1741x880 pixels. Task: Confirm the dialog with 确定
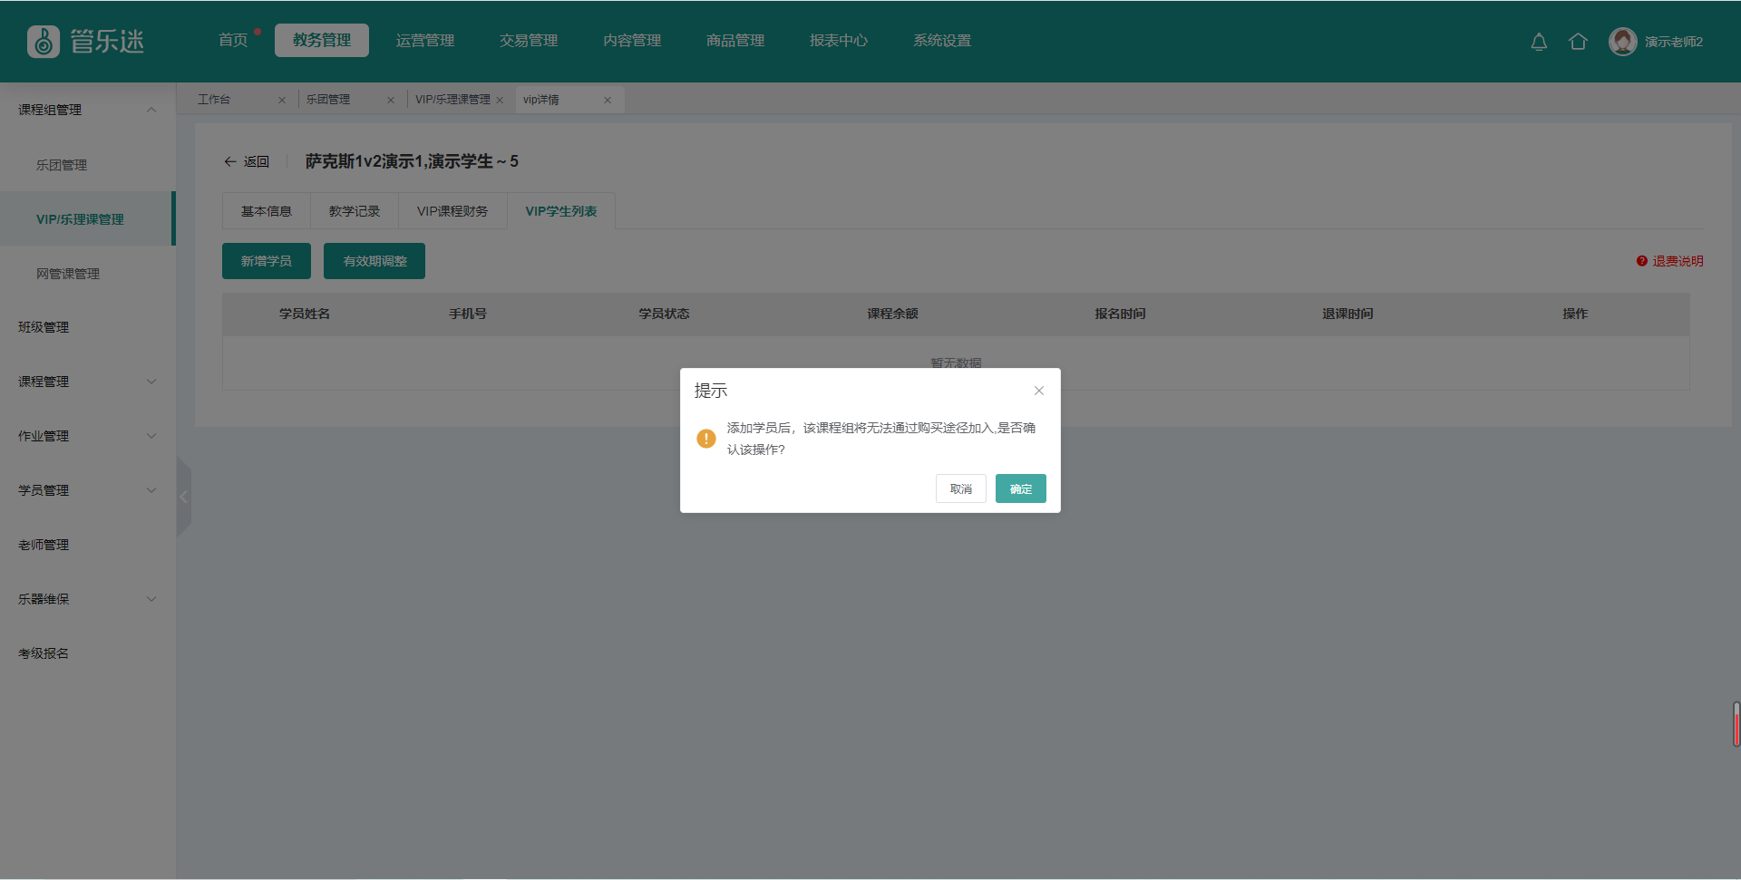1020,488
